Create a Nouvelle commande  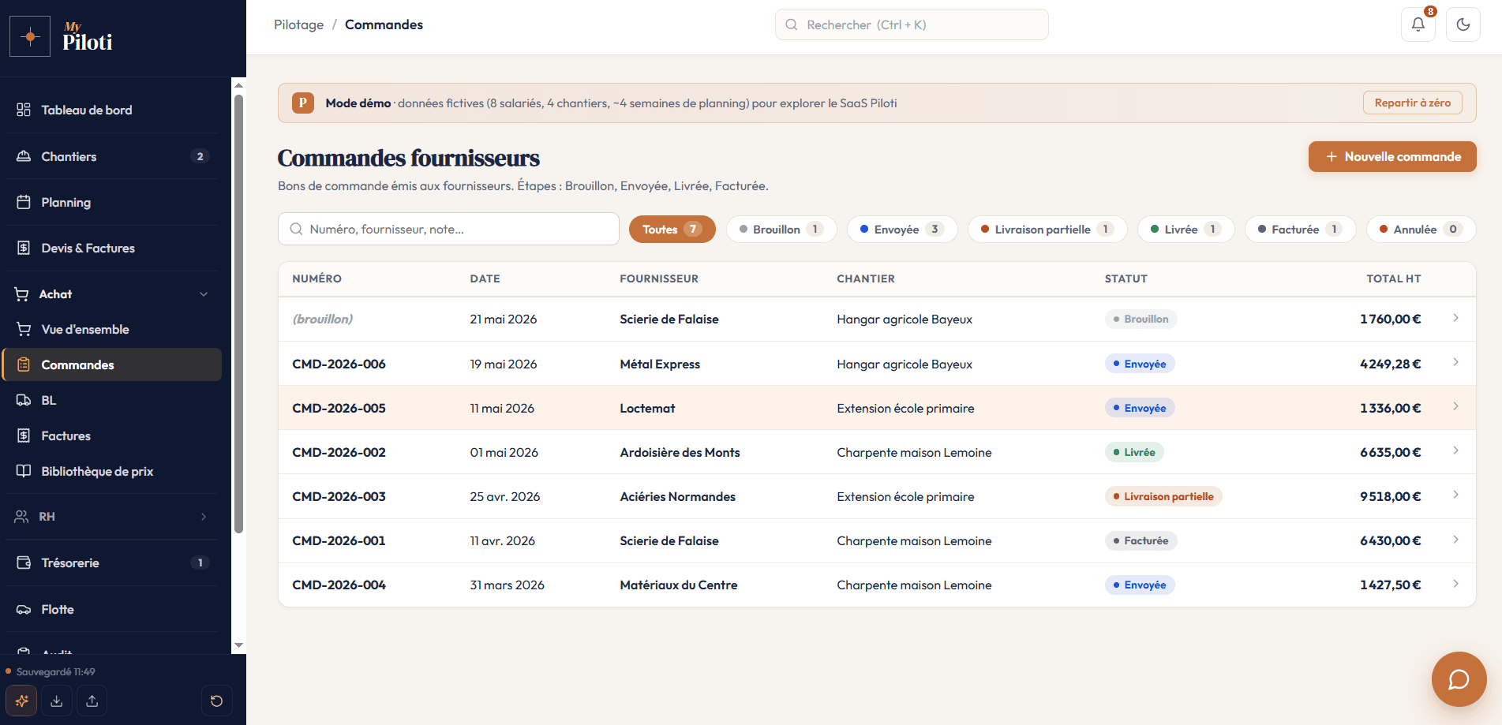coord(1392,156)
